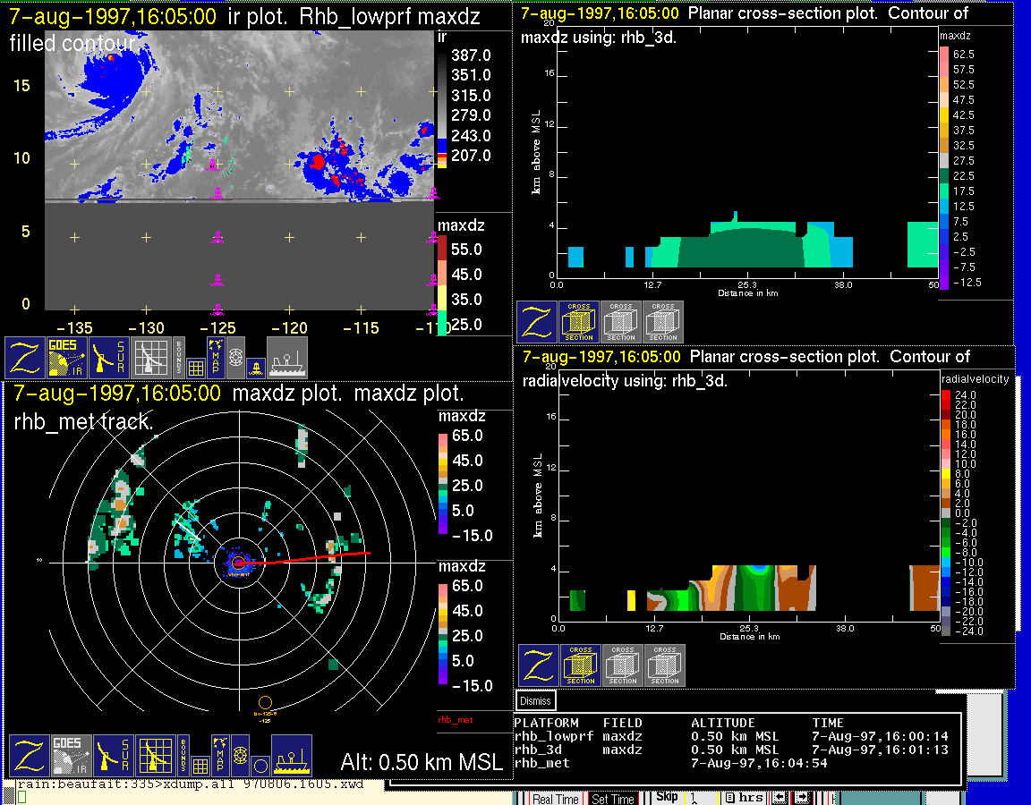
Task: Click the GOES IR satellite icon in top window
Action: tap(67, 358)
